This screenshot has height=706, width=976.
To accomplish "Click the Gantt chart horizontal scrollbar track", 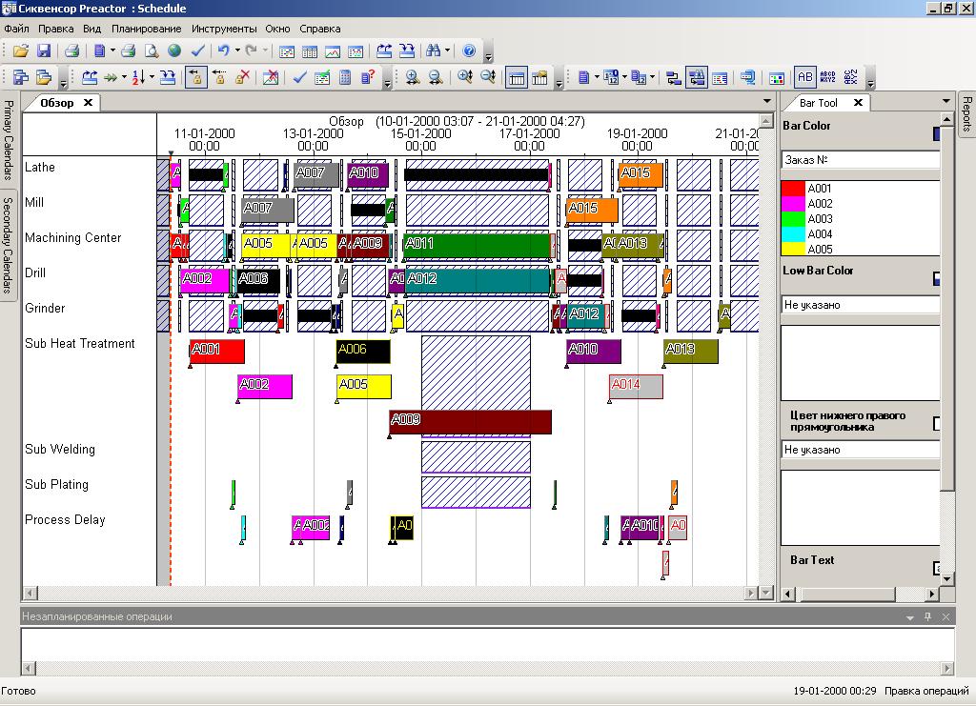I will point(391,594).
